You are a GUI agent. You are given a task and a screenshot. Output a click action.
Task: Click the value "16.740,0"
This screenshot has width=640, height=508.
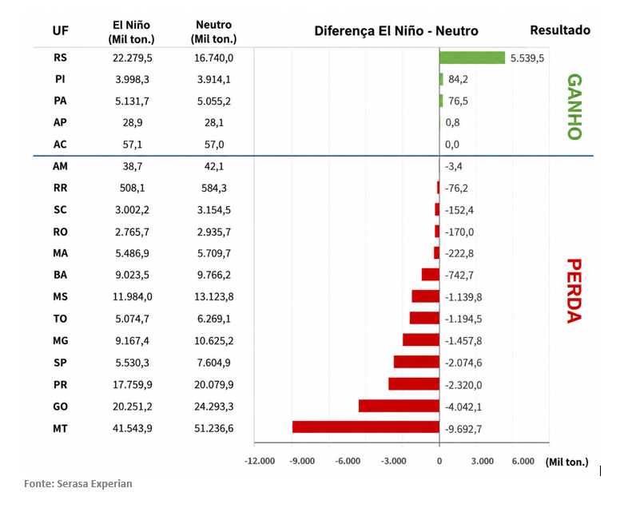[213, 58]
